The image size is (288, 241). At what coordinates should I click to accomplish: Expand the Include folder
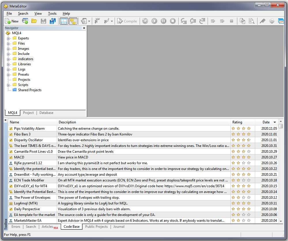[8, 54]
